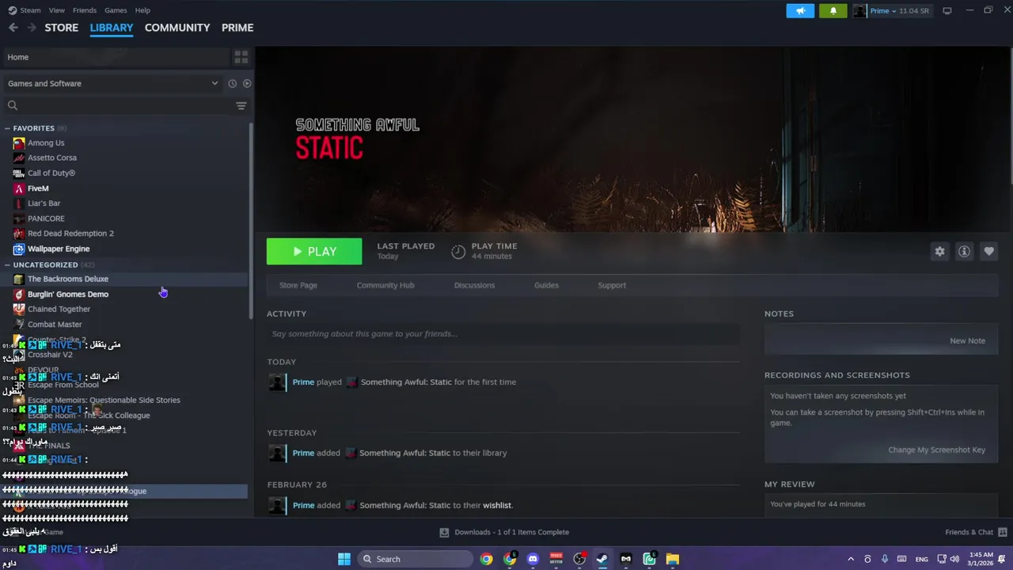Click the FiveM icon in Favorites

[x=19, y=188]
